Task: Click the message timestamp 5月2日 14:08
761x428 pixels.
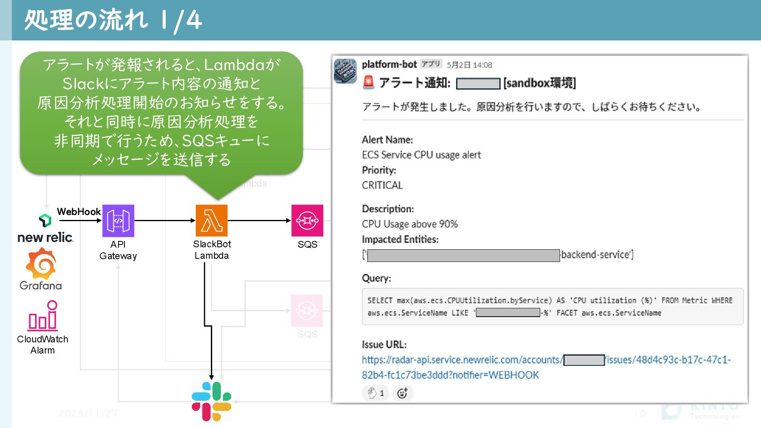Action: 469,65
